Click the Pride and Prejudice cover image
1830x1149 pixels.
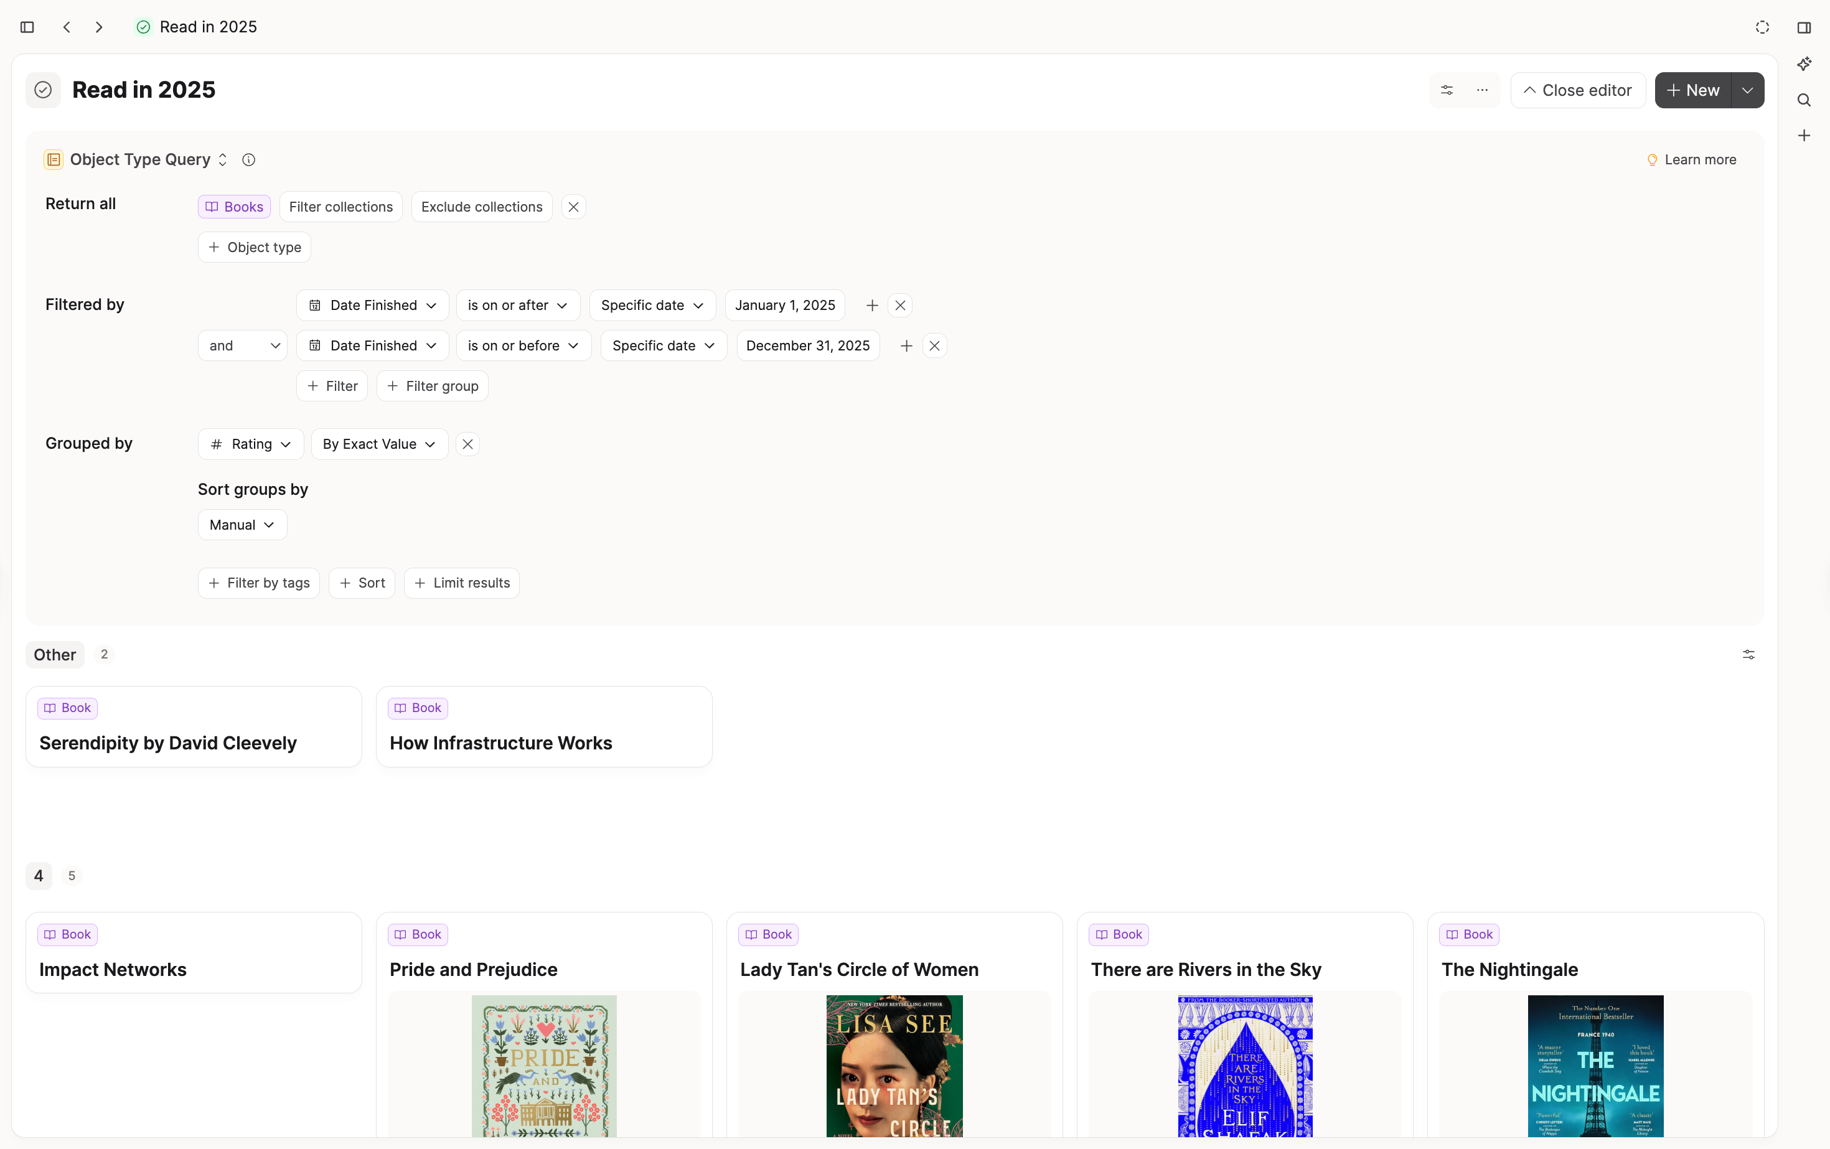point(544,1066)
